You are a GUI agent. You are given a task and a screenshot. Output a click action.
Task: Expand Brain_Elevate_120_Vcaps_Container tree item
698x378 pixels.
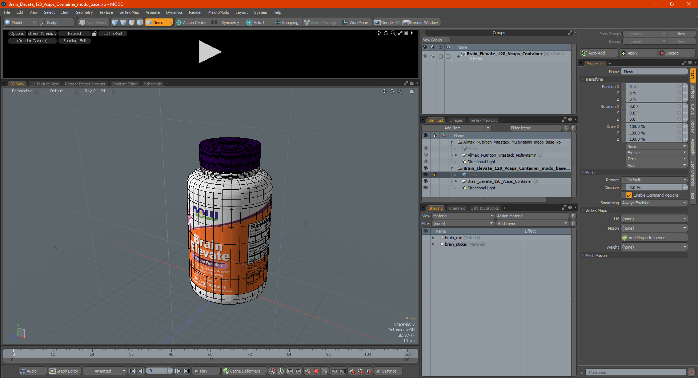tap(456, 181)
